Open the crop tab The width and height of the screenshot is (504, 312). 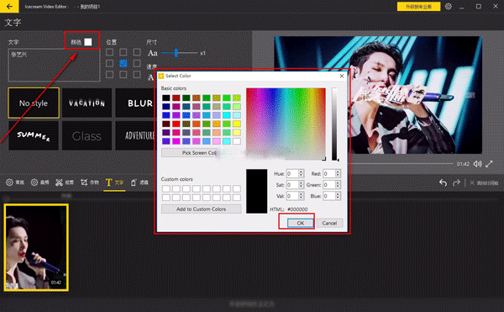pyautogui.click(x=90, y=182)
